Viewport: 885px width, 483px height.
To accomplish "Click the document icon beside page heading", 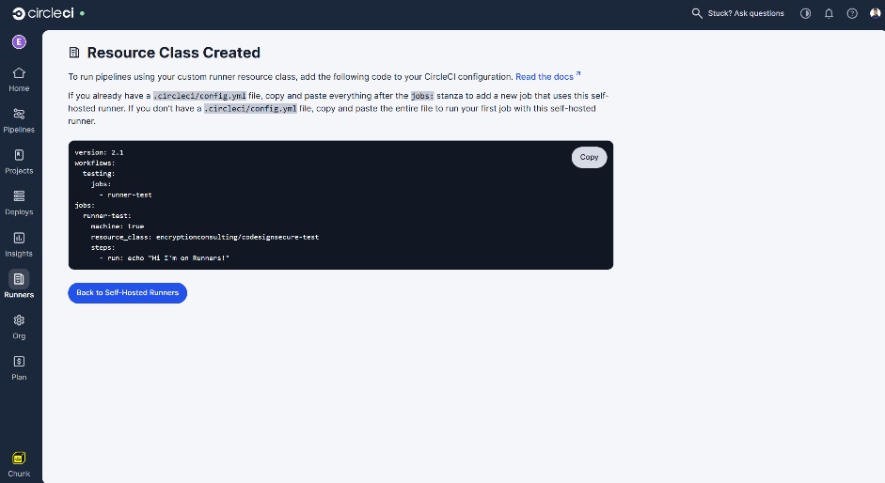I will [x=74, y=53].
